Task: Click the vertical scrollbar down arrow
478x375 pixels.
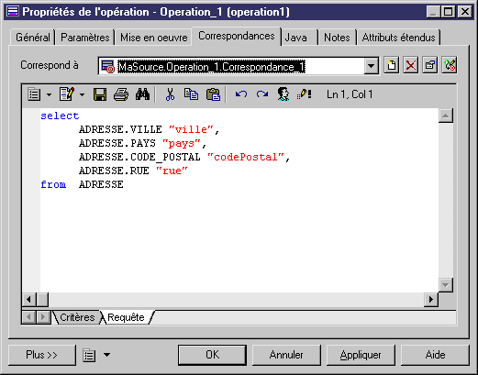Action: coord(446,285)
